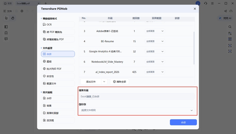Expand the 添加文件 dropdown arrow

(104, 82)
